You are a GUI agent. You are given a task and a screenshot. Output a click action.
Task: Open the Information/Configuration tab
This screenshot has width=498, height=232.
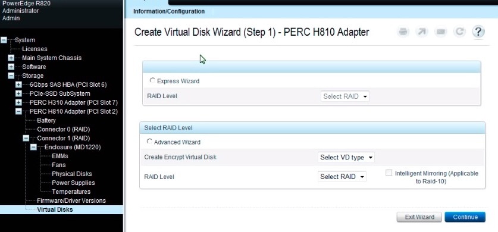pyautogui.click(x=169, y=11)
